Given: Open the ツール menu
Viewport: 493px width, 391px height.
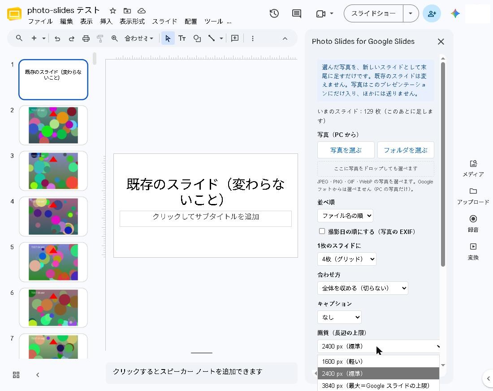Looking at the screenshot, I should (x=213, y=21).
